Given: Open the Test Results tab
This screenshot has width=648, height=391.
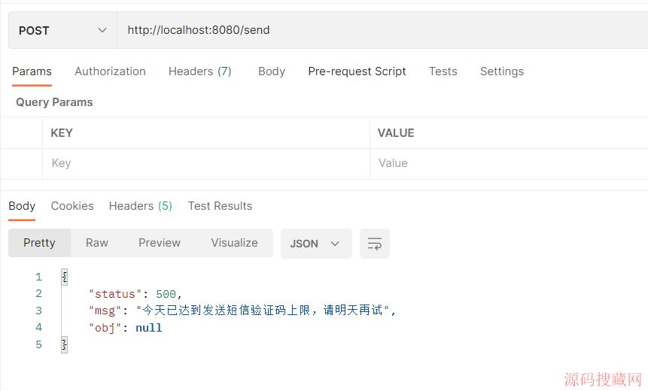Looking at the screenshot, I should 220,206.
